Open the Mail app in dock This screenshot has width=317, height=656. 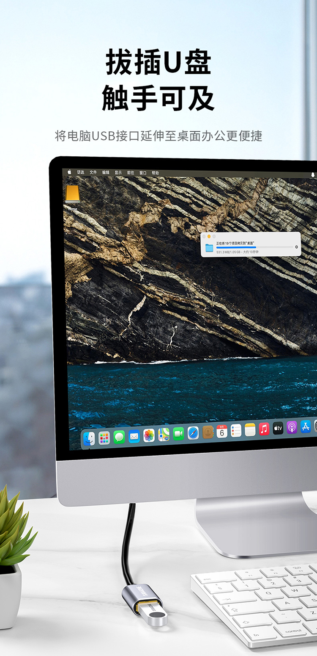[x=134, y=436]
